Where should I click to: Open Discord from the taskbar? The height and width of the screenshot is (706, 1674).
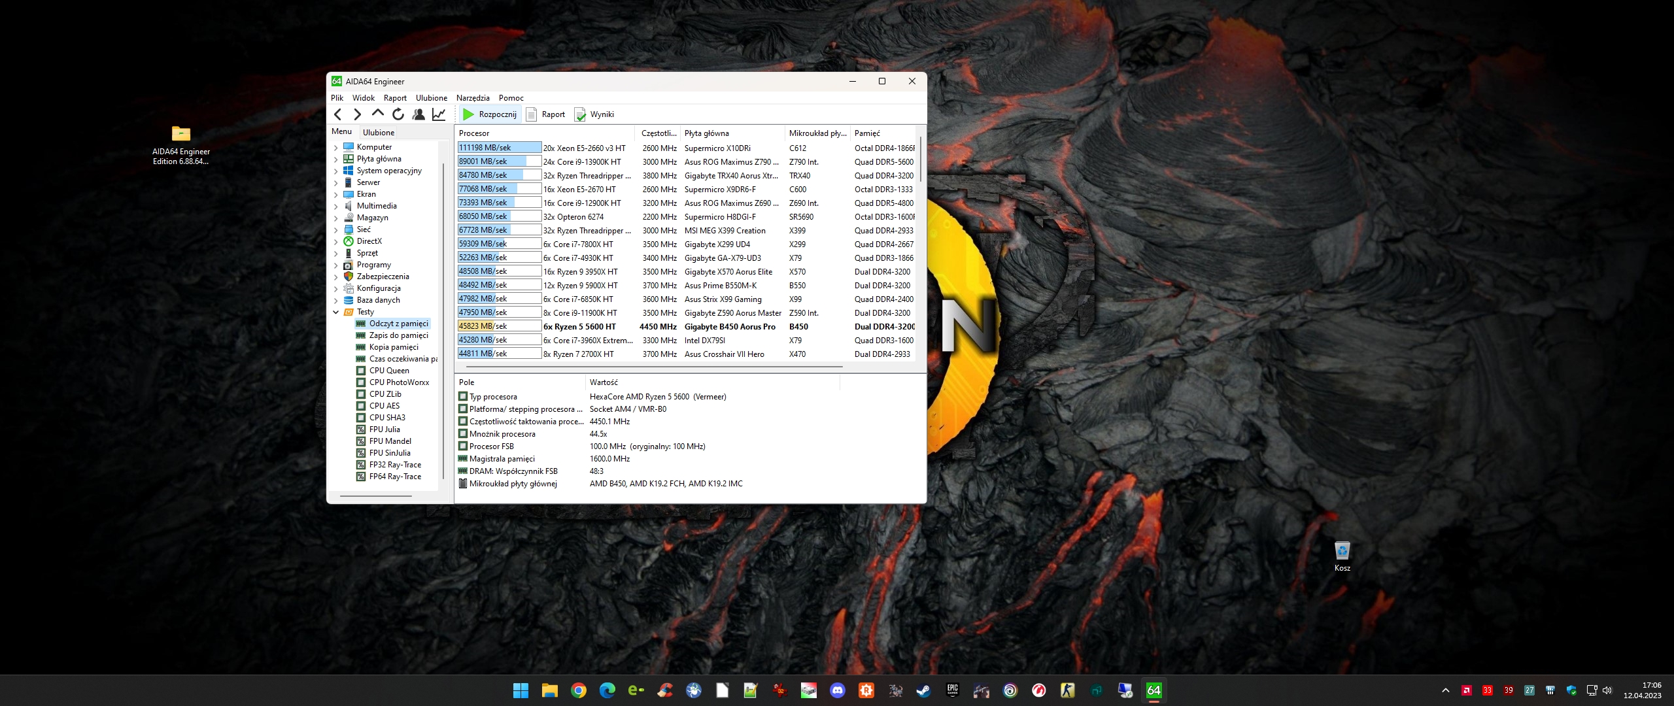coord(837,690)
